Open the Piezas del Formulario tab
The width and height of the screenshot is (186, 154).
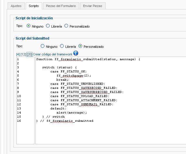point(61,6)
